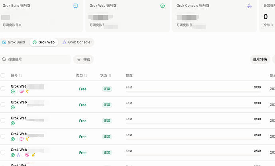Image resolution: width=275 pixels, height=166 pixels.
Task: Click the Grok Console 账号数 card title
Action: tap(193, 6)
